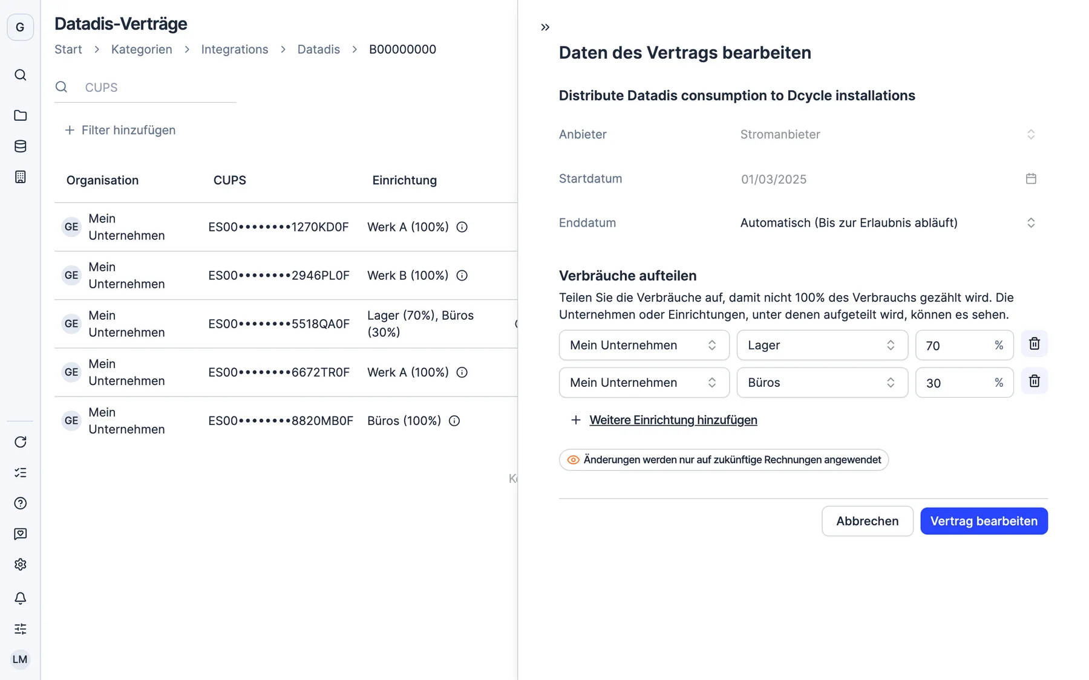Click the refresh icon in the sidebar
Viewport: 1089px width, 680px height.
(x=20, y=442)
